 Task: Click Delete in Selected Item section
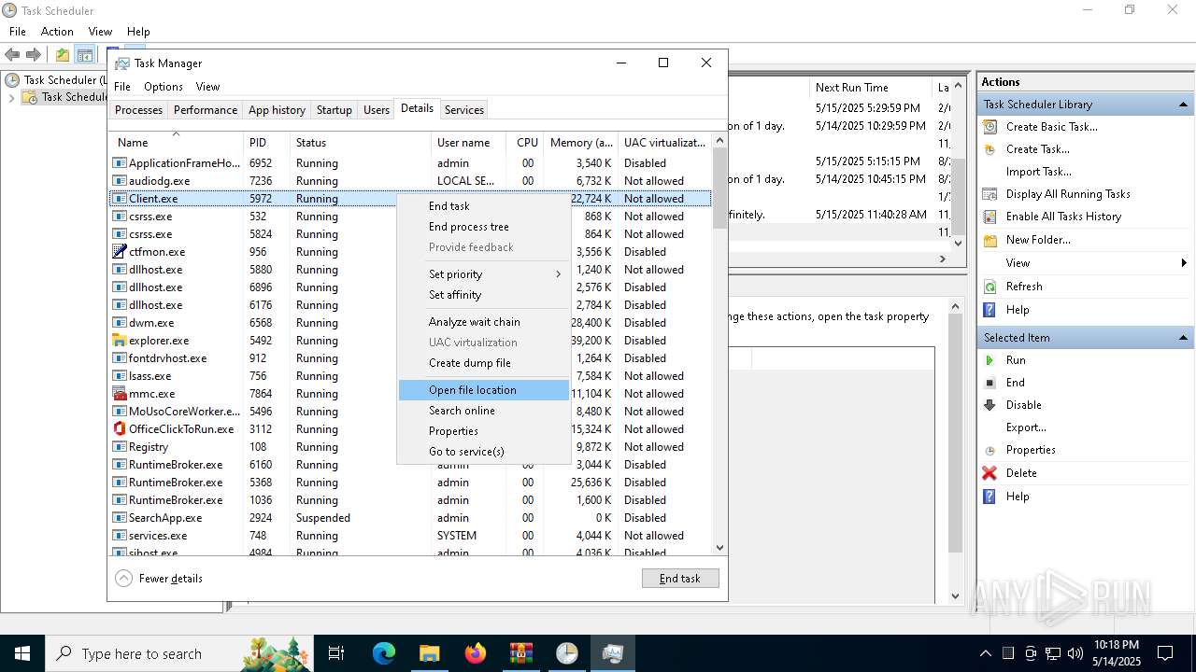(1021, 473)
